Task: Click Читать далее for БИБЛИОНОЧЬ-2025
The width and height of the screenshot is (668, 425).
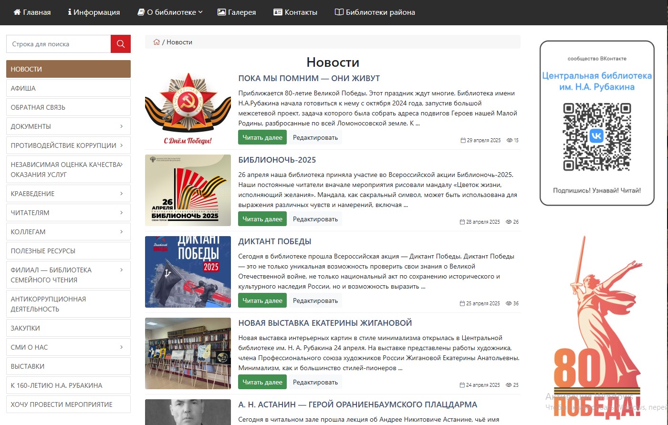Action: pyautogui.click(x=262, y=219)
